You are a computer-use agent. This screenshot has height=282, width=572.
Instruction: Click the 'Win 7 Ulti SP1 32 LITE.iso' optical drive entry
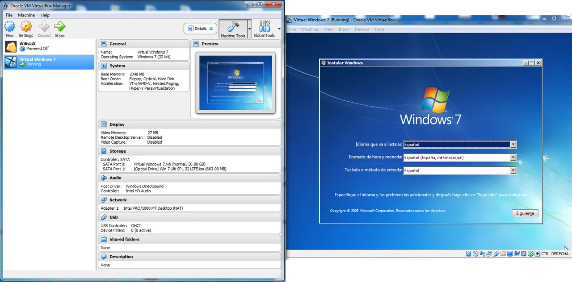tap(180, 169)
